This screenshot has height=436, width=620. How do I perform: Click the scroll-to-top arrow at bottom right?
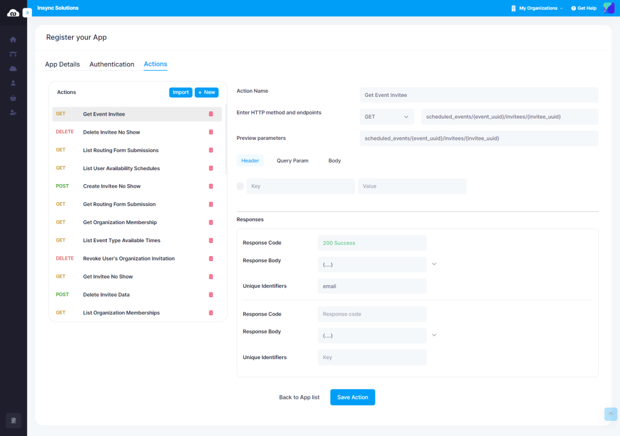[x=610, y=414]
